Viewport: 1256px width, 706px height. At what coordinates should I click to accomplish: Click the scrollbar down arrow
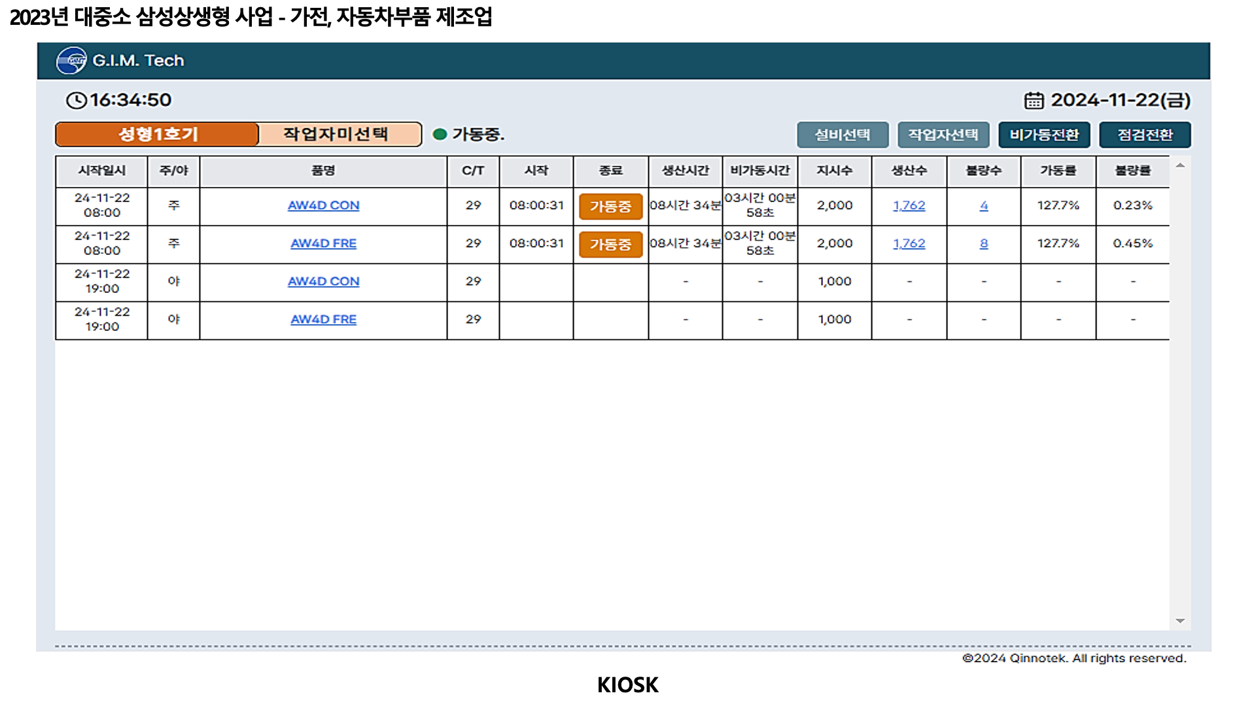(x=1180, y=620)
